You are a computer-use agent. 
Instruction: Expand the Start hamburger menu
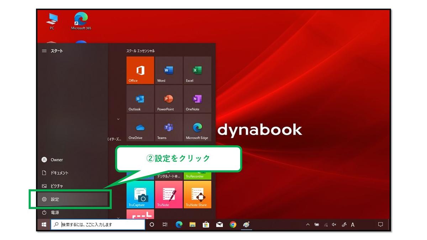click(44, 51)
